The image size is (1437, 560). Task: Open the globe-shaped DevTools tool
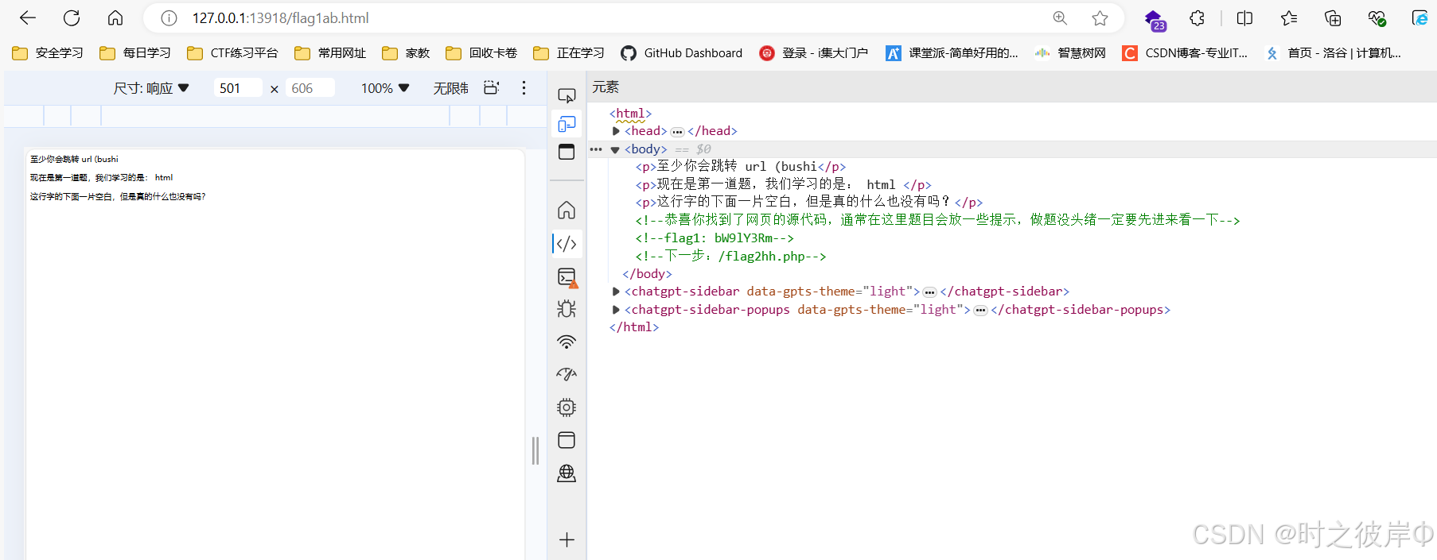(x=567, y=473)
